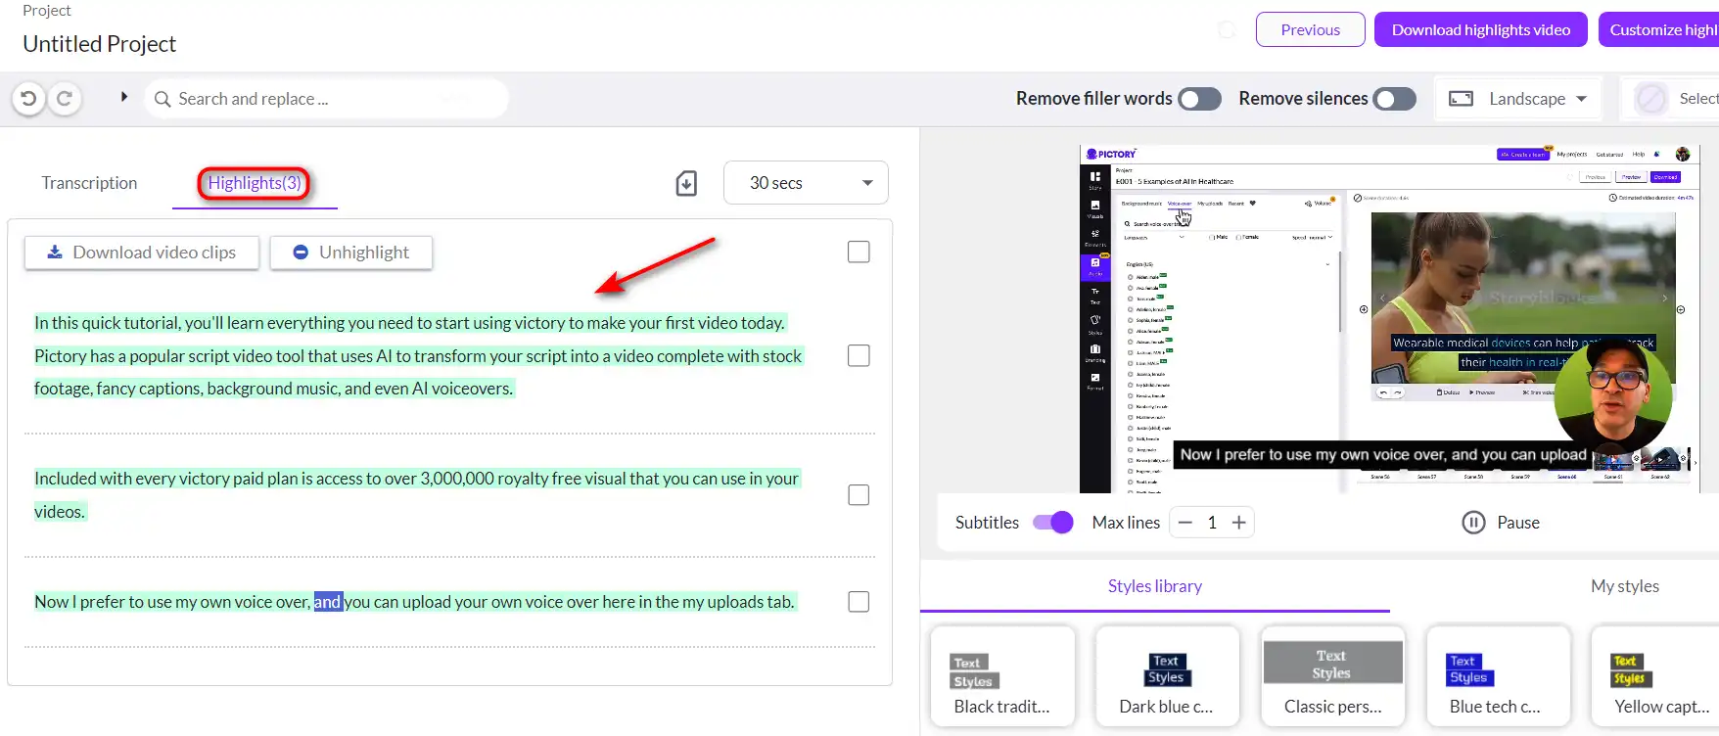Toggle Remove filler words switch
Image resolution: width=1719 pixels, height=736 pixels.
tap(1199, 99)
